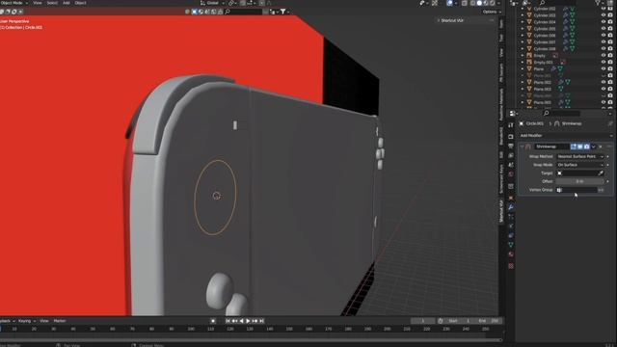Jump to the start frame of timeline
This screenshot has width=617, height=347.
click(228, 321)
